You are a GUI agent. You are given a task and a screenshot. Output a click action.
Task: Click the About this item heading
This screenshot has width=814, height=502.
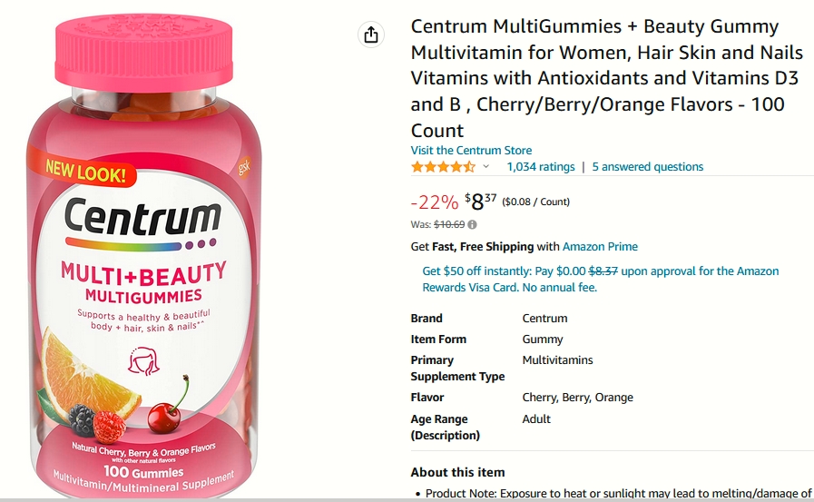(457, 472)
